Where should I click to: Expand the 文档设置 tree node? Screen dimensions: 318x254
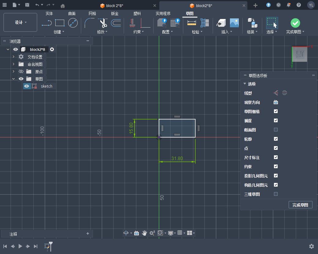13,57
